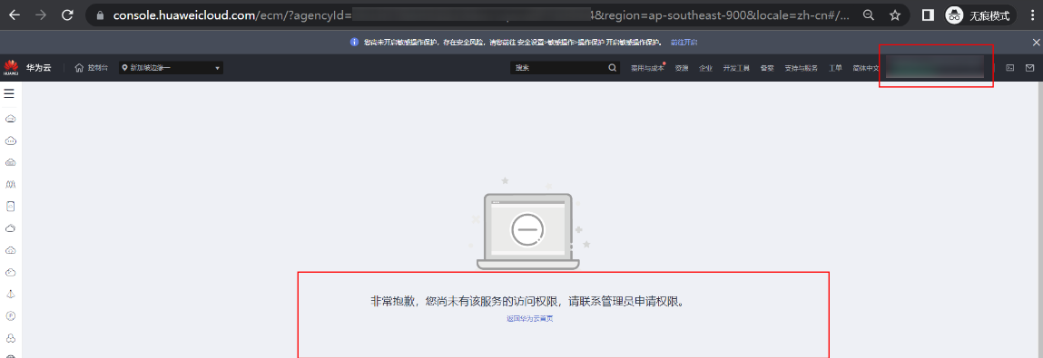This screenshot has height=358, width=1043.
Task: Open the 企业 menu
Action: click(705, 68)
